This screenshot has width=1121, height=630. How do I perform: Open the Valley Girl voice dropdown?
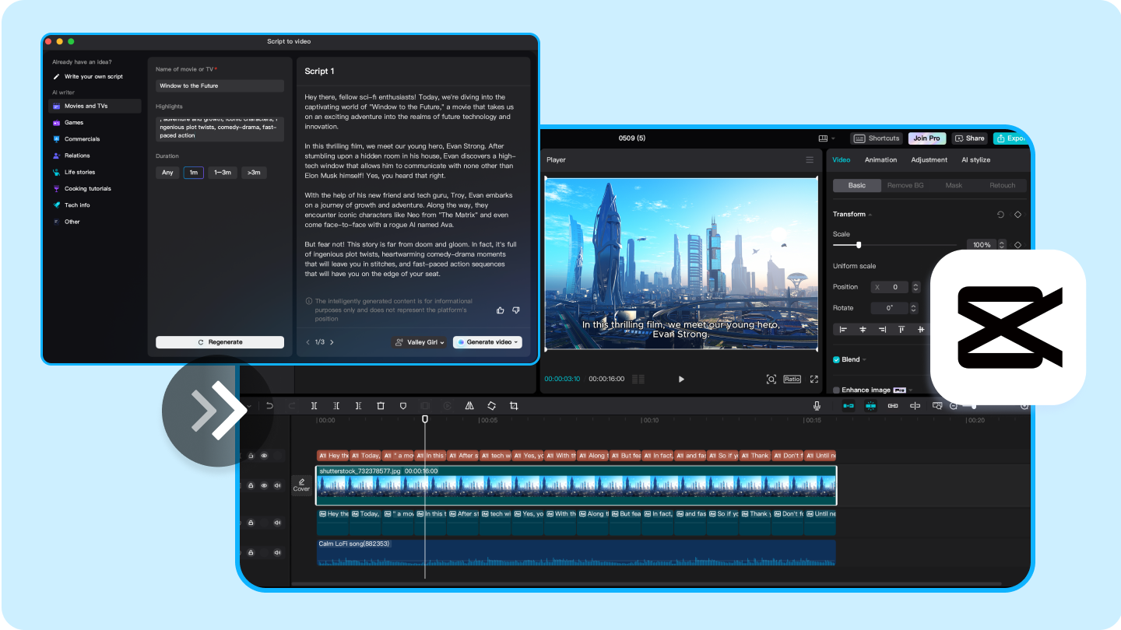tap(420, 342)
